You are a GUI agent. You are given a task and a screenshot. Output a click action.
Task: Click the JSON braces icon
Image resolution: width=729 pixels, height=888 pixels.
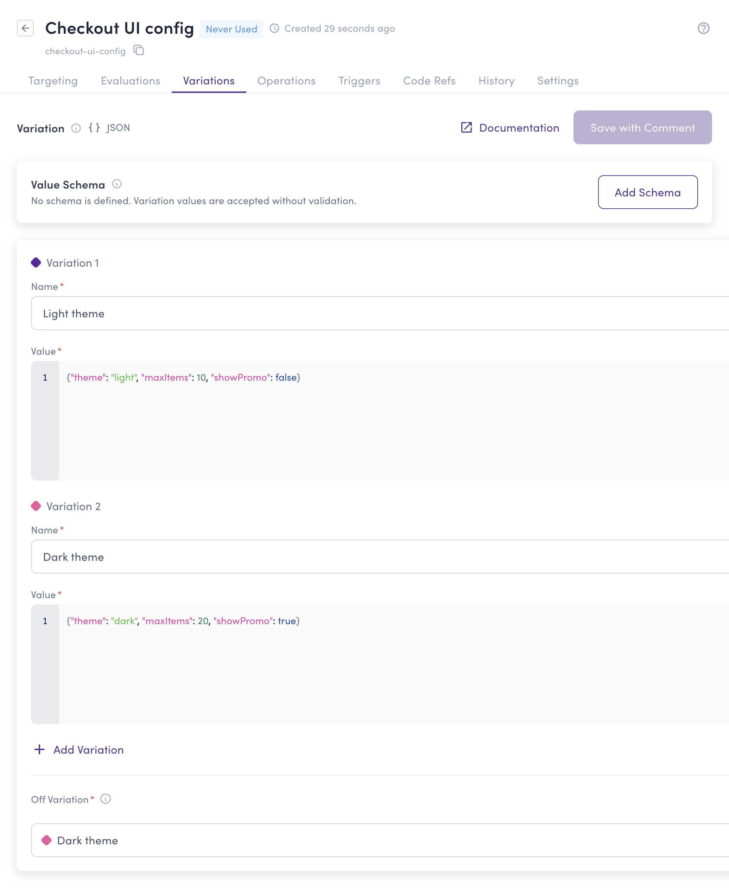tap(95, 128)
